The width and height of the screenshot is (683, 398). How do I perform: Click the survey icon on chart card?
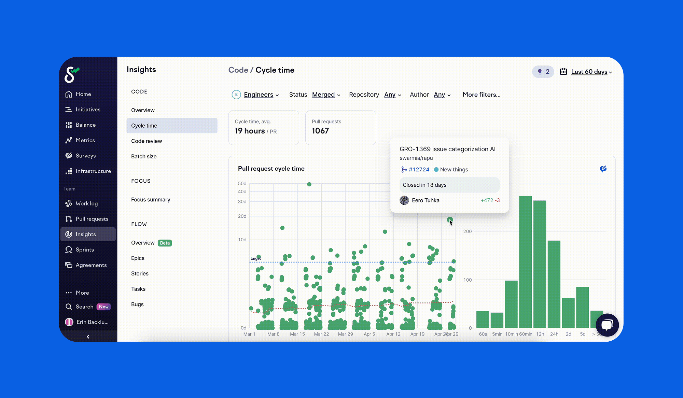click(603, 169)
